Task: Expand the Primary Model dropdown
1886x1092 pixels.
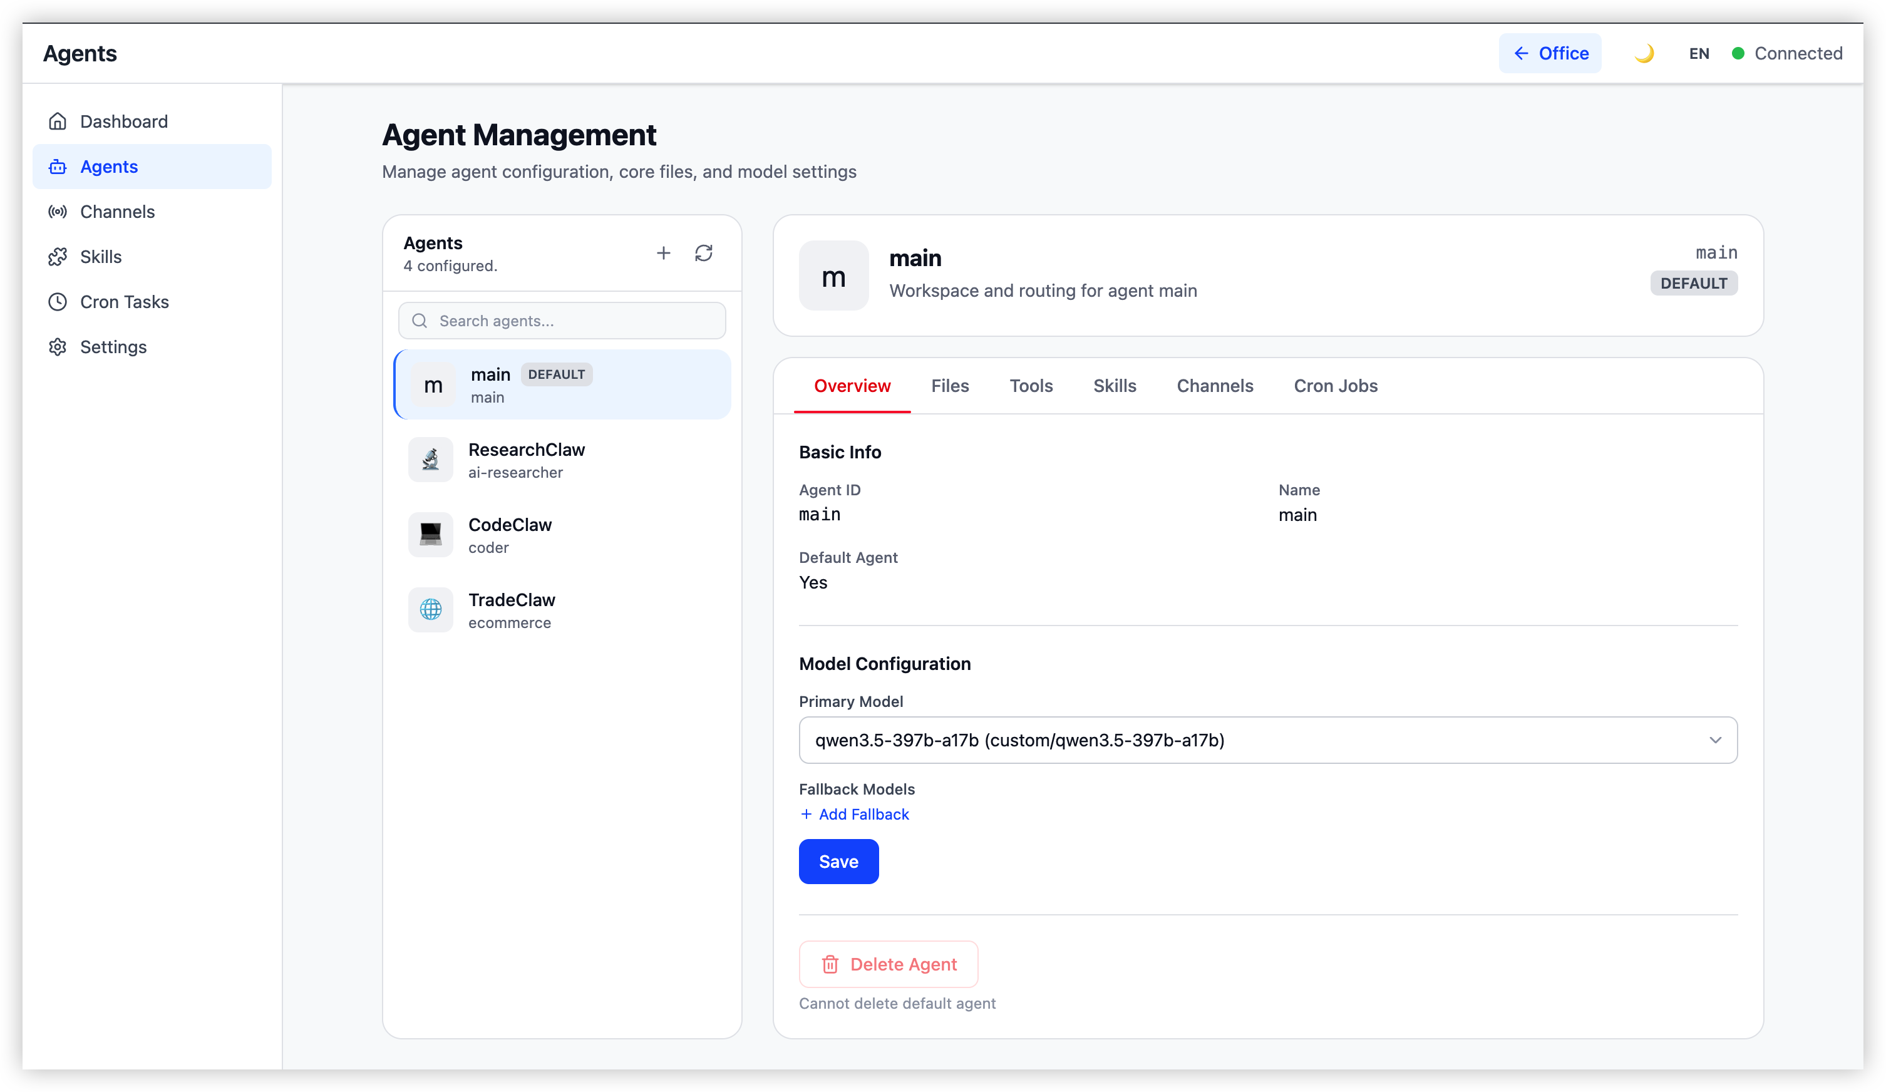Action: [1268, 740]
